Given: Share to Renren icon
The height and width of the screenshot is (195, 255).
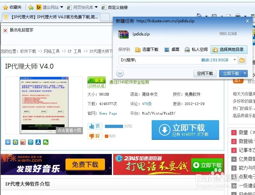Looking at the screenshot, I should (x=38, y=142).
